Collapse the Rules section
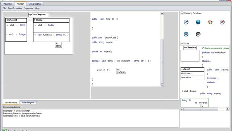Viewport: 232px width, 131px height. click(182, 44)
